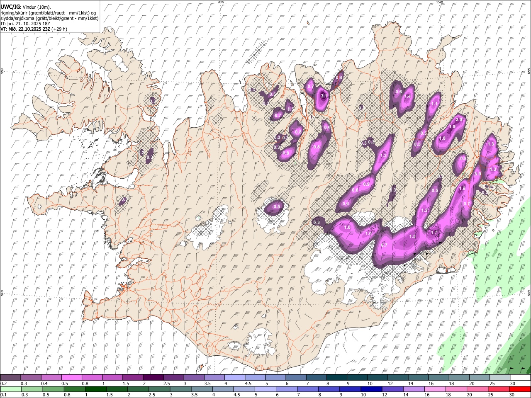Image resolution: width=531 pixels, height=398 pixels.
Task: Click the '30' label on the rain scale
Action: 512,395
